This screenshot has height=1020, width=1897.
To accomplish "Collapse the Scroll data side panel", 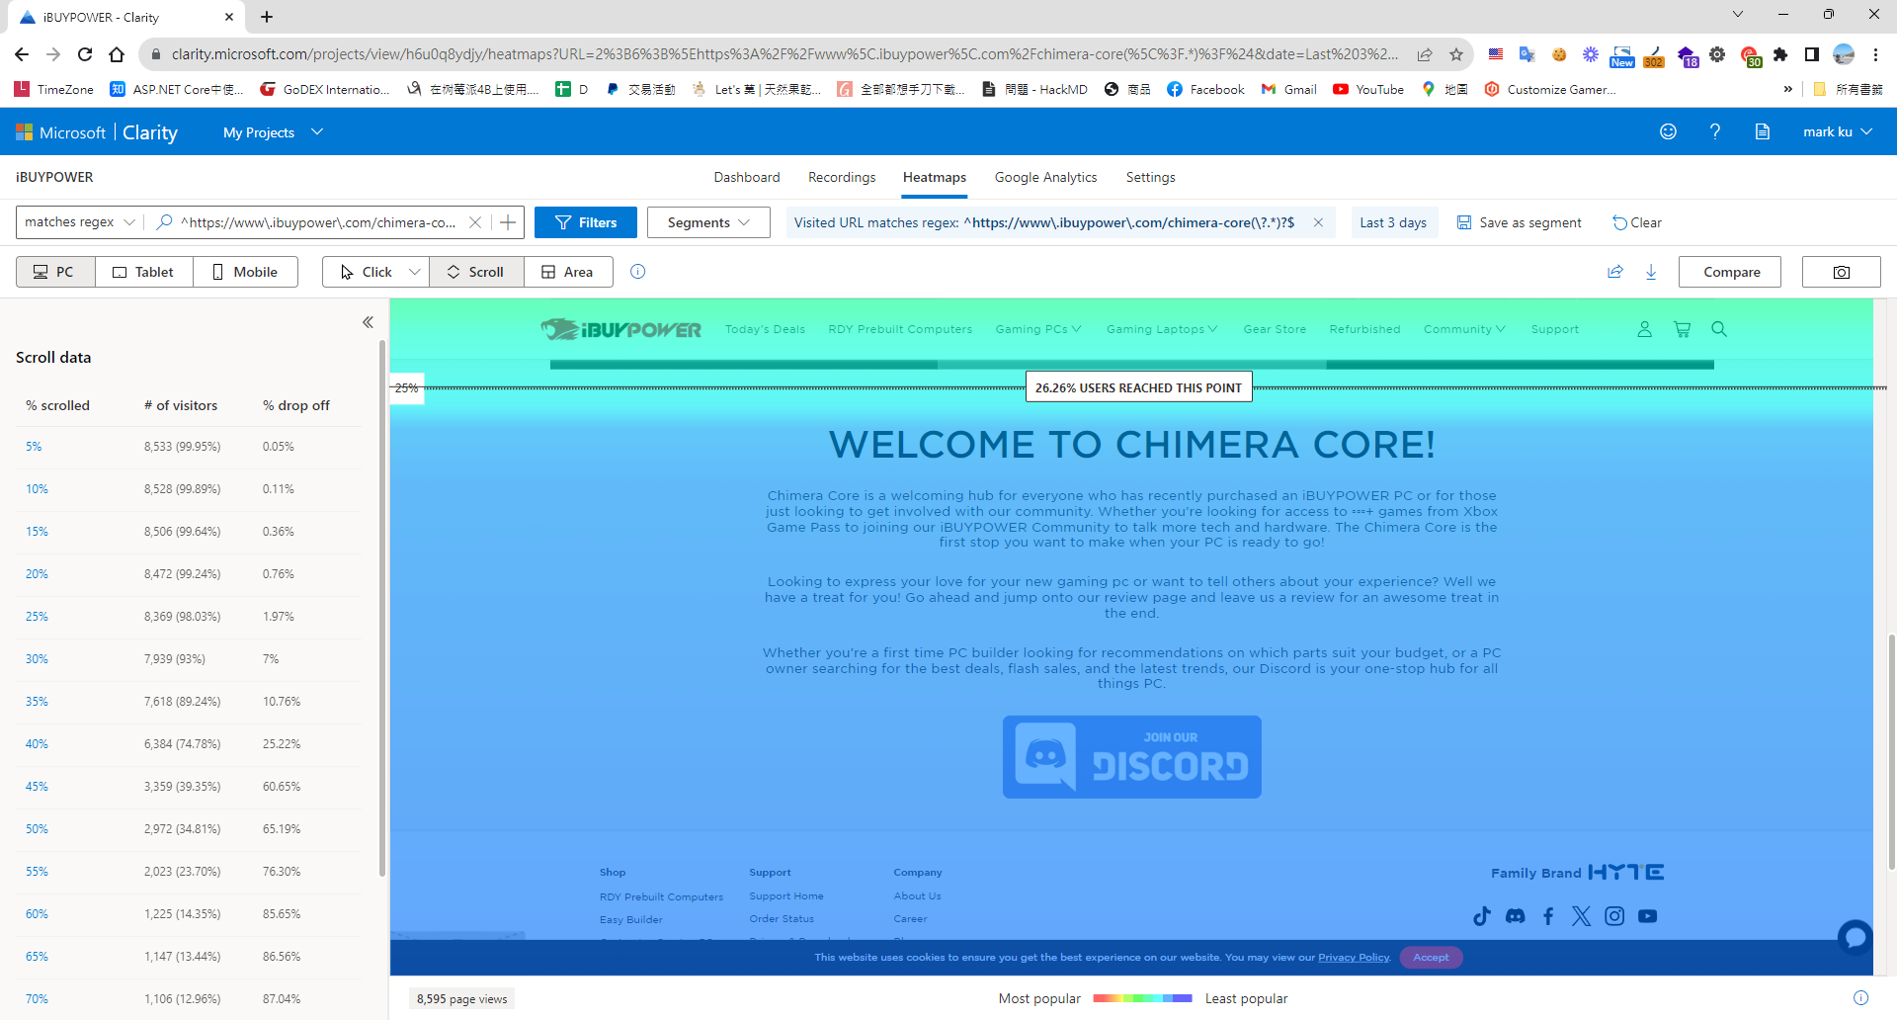I will (368, 322).
